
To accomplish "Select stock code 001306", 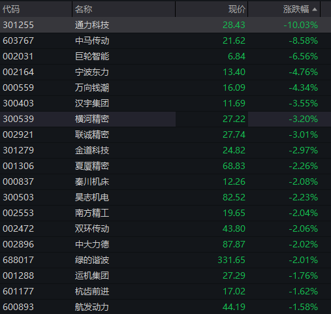I will [x=18, y=166].
